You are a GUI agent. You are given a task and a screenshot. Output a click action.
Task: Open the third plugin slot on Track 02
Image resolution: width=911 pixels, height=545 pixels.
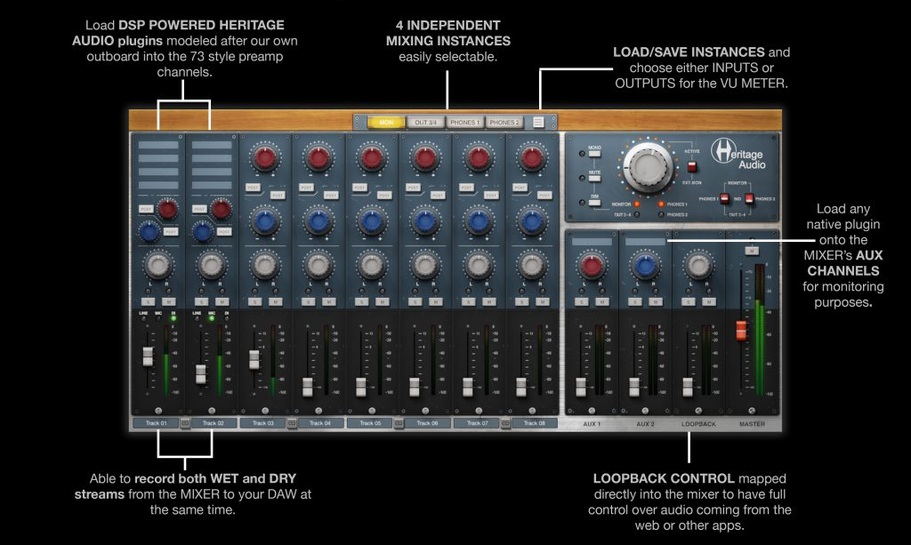212,172
